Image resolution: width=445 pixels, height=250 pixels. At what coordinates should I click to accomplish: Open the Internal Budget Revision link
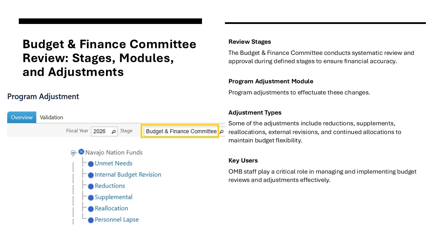pyautogui.click(x=128, y=175)
